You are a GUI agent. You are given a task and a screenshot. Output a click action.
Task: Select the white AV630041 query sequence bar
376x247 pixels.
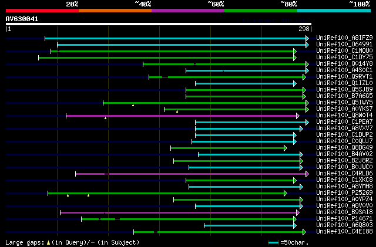pos(159,24)
